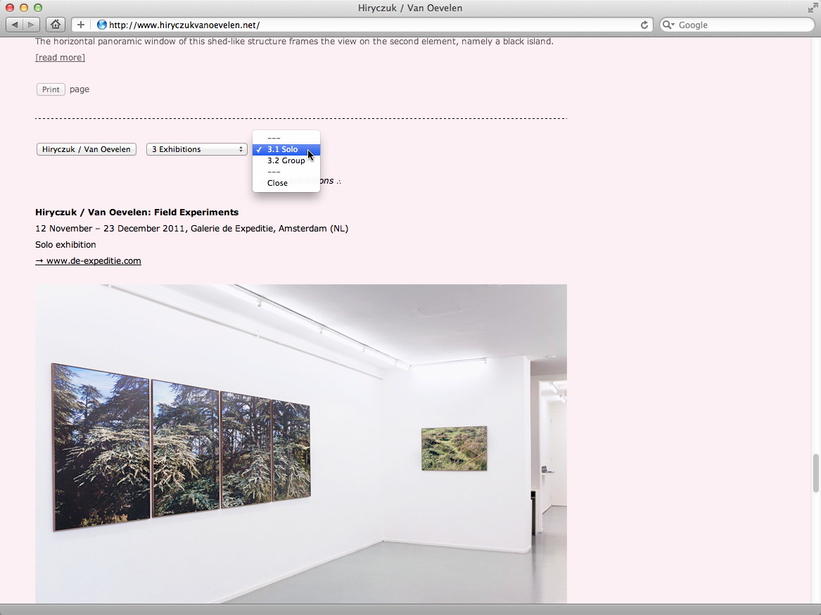The image size is (821, 615).
Task: Follow the [read more] link
Action: pos(60,58)
